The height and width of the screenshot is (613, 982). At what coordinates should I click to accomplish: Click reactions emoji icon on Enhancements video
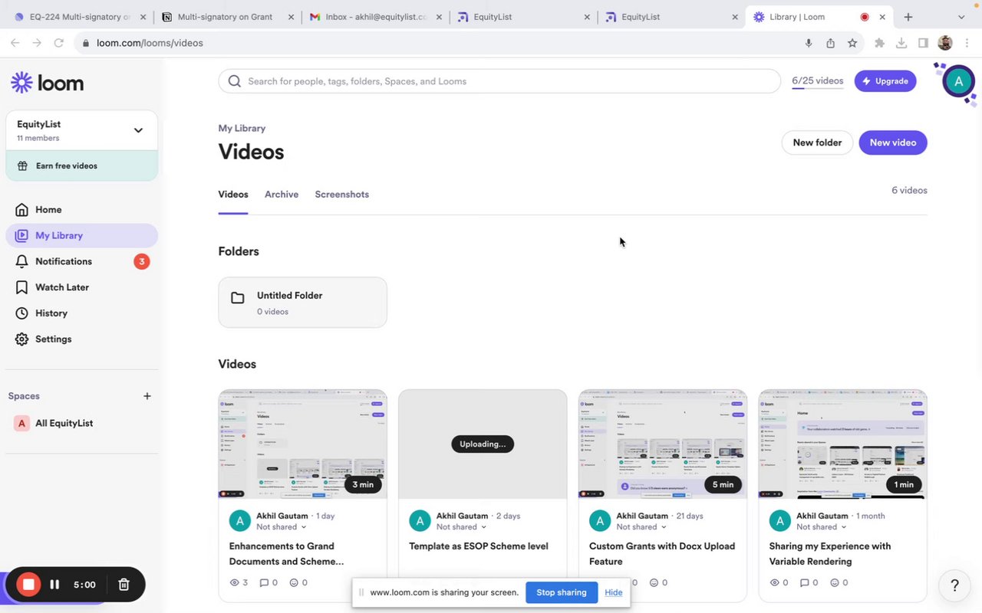tap(293, 583)
